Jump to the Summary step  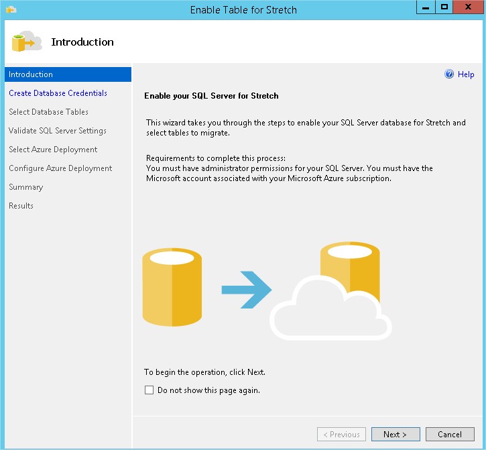26,187
